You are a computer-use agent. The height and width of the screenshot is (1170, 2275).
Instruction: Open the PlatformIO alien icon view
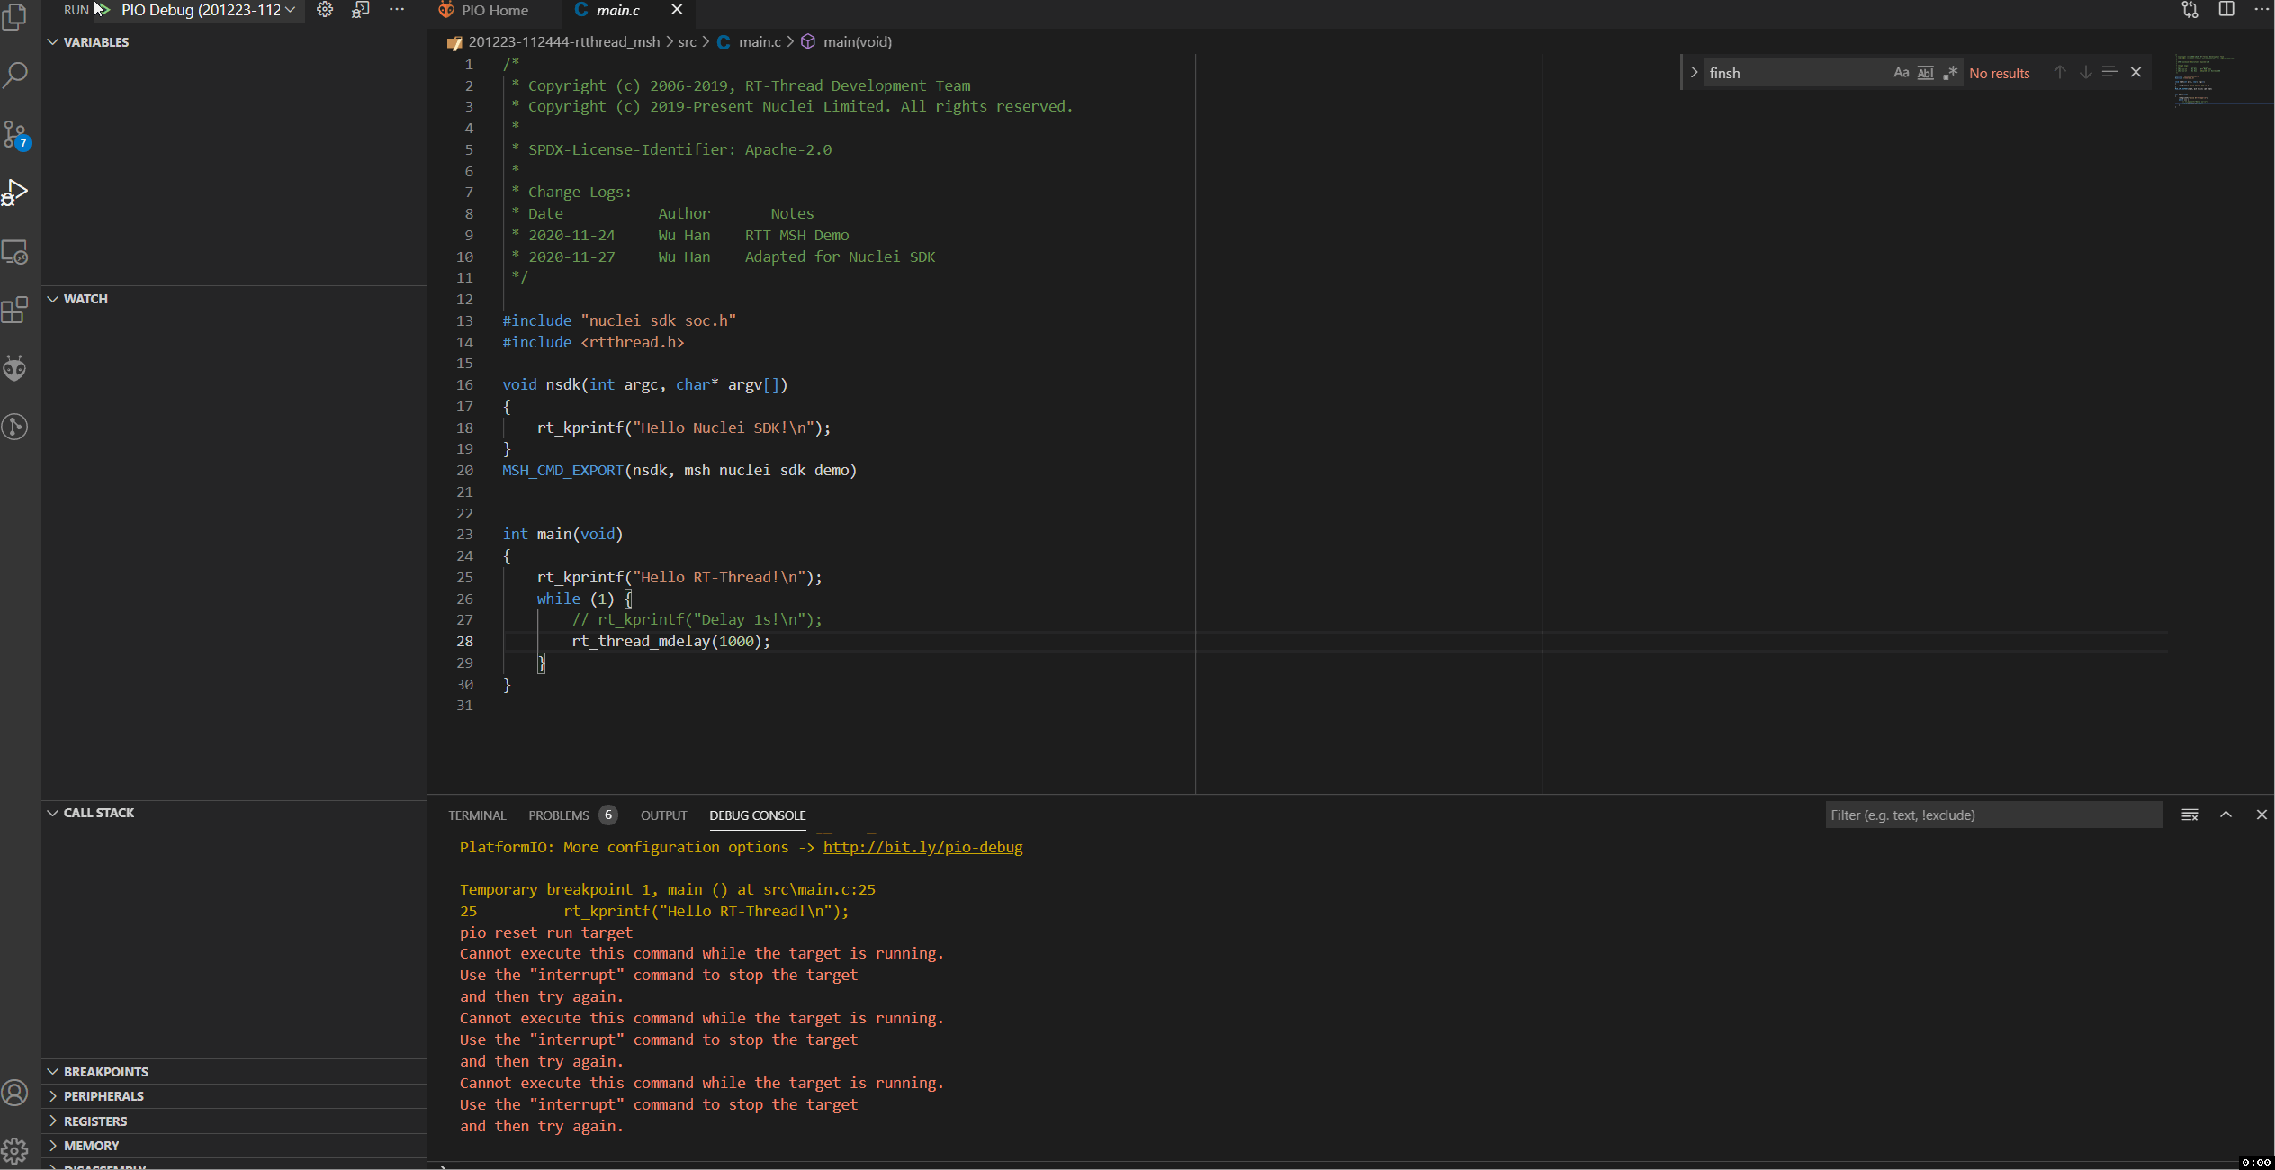click(15, 368)
